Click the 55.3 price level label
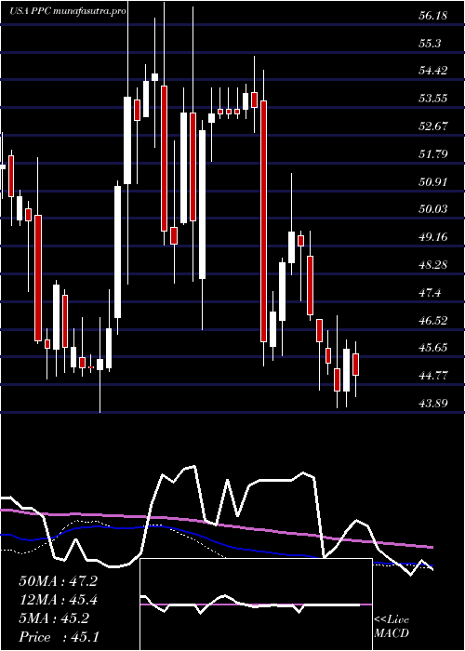The height and width of the screenshot is (651, 465). [x=430, y=44]
